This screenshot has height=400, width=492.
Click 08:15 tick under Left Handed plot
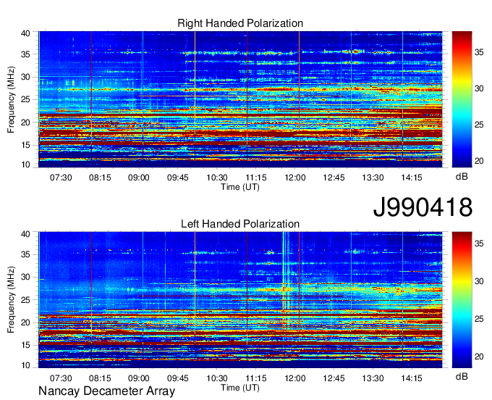click(100, 378)
